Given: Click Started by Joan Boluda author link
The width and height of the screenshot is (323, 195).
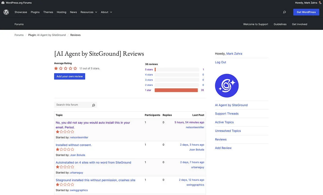Looking at the screenshot, I should click(78, 155).
